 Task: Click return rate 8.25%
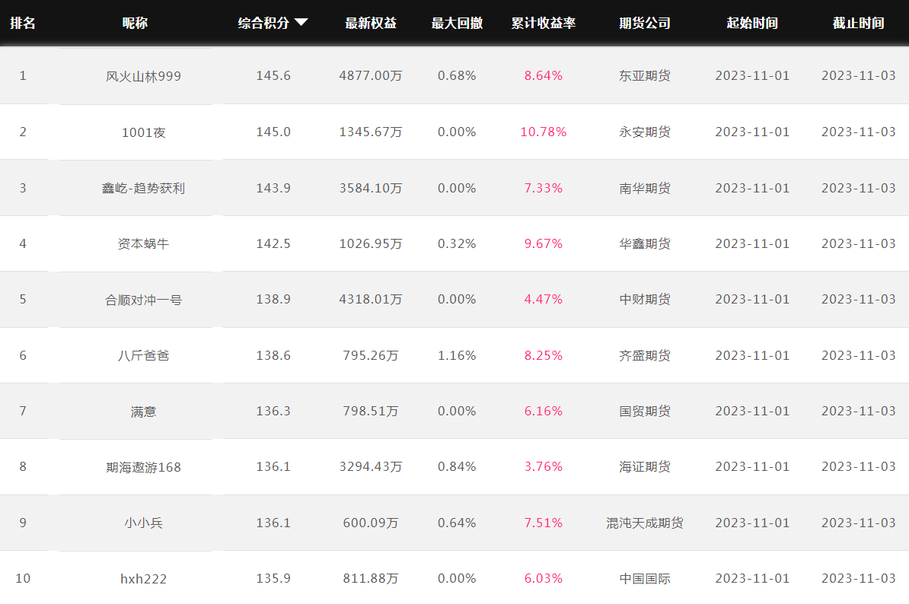[x=544, y=355]
